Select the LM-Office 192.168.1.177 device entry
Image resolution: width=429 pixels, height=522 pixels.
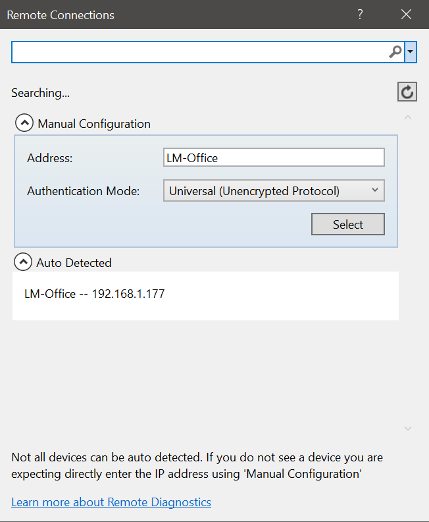[x=95, y=294]
